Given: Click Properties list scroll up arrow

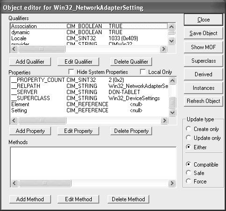Looking at the screenshot, I should [172, 80].
